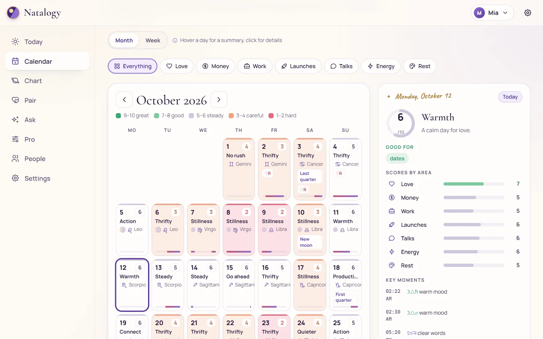
Task: Select October 23 Thrifty day
Action: click(274, 327)
